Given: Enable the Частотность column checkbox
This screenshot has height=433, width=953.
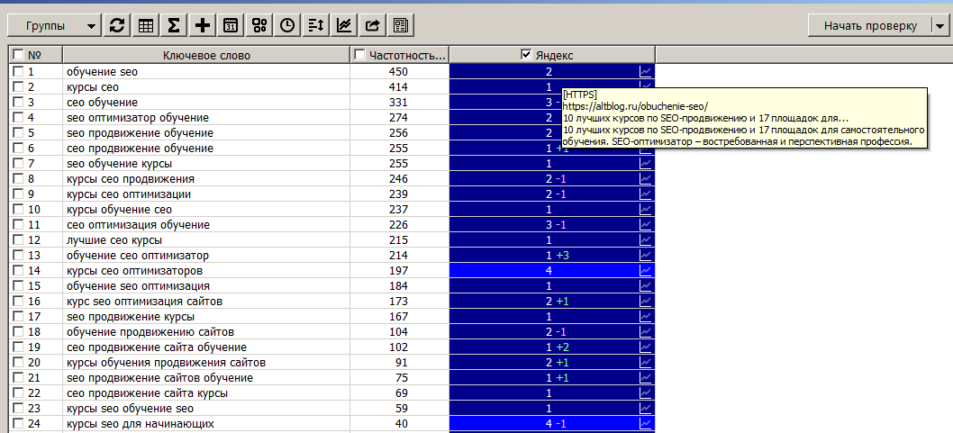Looking at the screenshot, I should point(360,55).
